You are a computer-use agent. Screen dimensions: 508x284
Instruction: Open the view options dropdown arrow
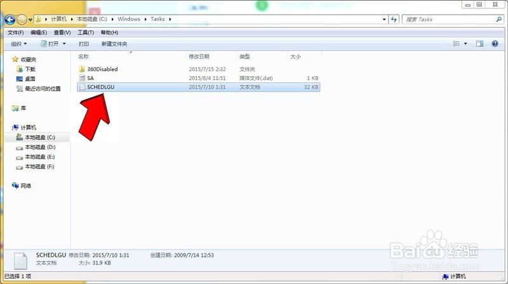pos(465,44)
